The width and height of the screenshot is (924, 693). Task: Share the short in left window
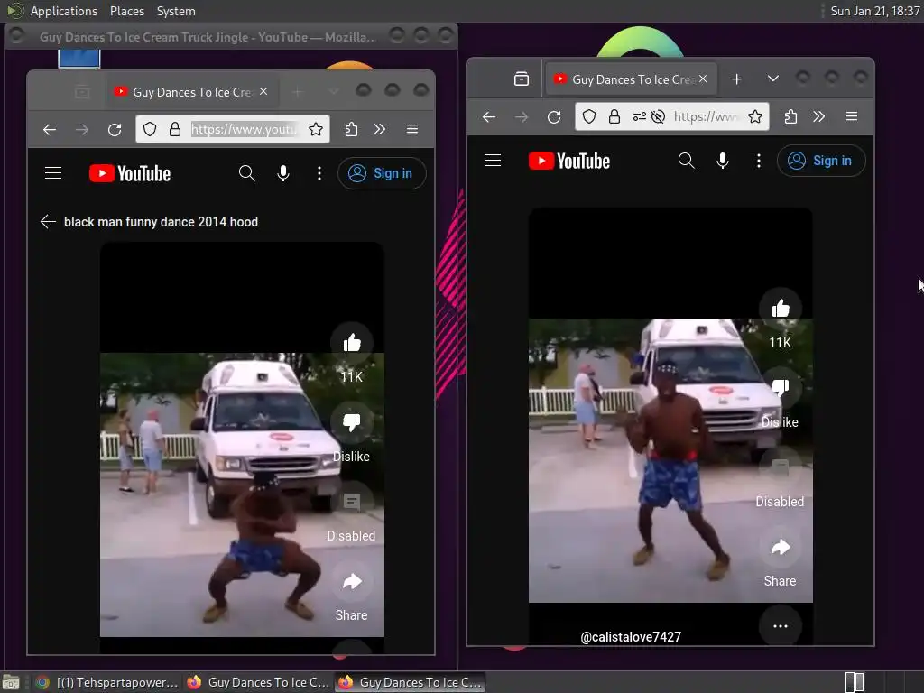coord(352,581)
